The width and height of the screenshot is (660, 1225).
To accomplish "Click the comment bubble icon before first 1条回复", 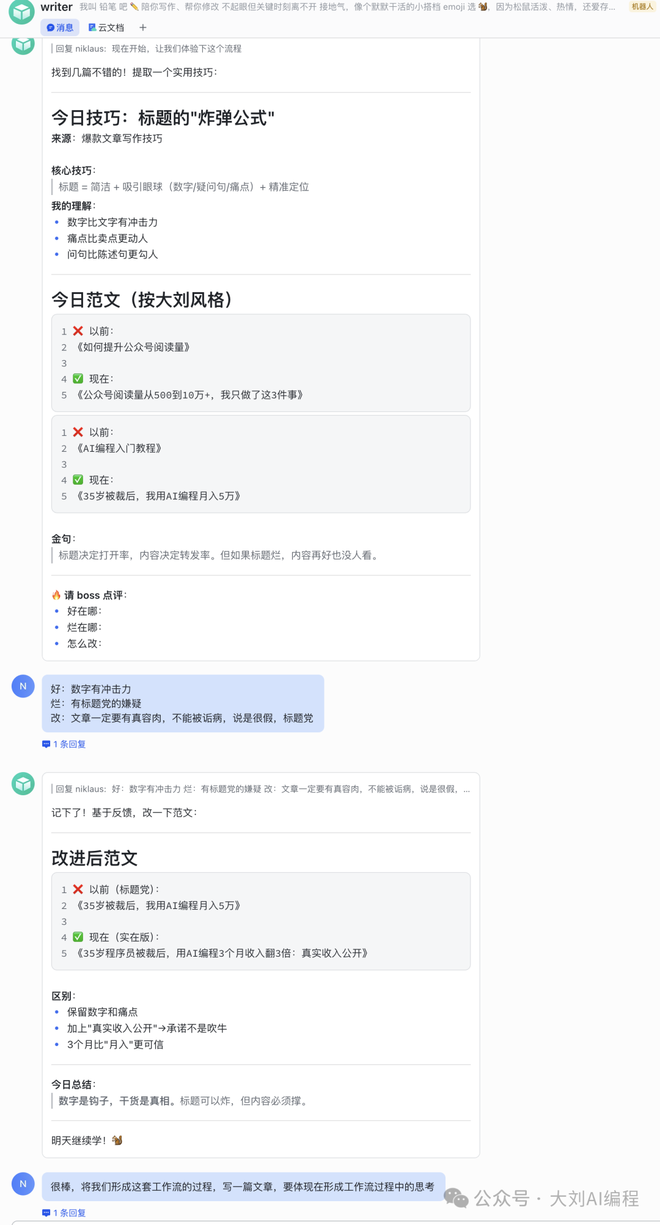I will tap(46, 744).
